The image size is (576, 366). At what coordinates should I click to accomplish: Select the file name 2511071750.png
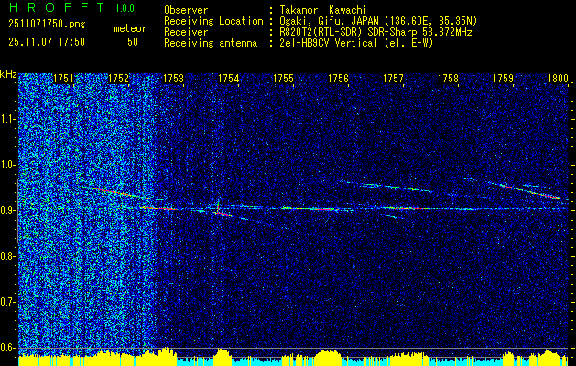tap(47, 25)
